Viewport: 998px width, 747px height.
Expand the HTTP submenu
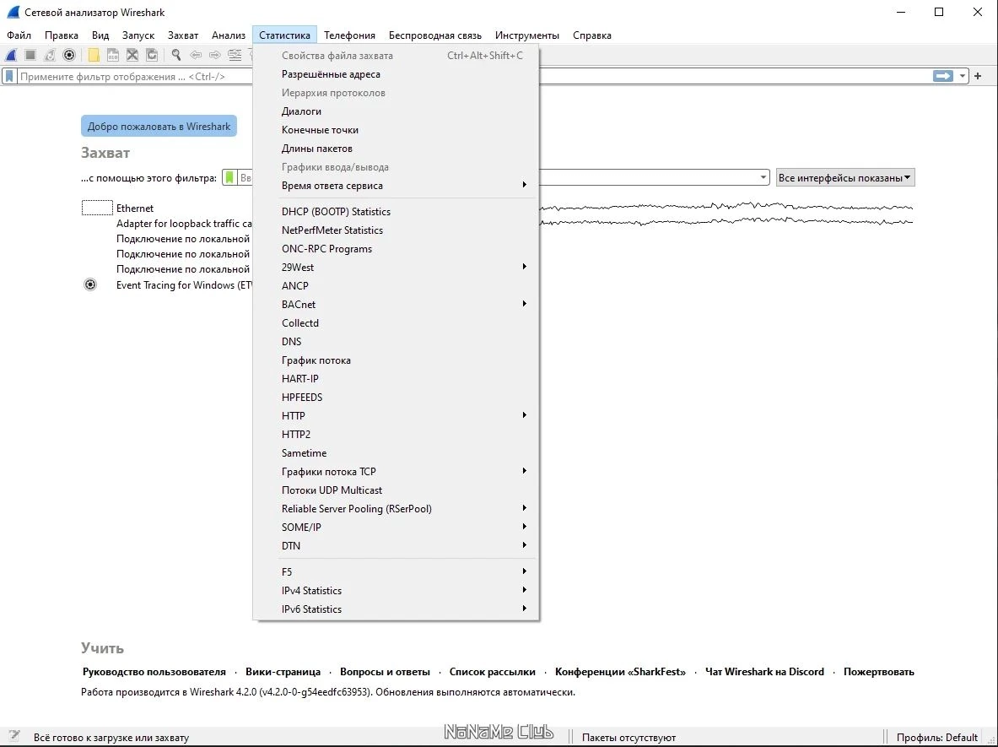pyautogui.click(x=396, y=415)
